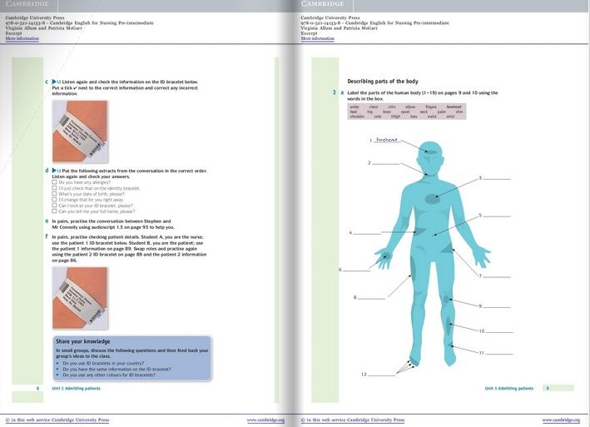This screenshot has height=427, width=590.
Task: Tick 'Can you tell me your full name' checkbox
Action: pyautogui.click(x=54, y=211)
